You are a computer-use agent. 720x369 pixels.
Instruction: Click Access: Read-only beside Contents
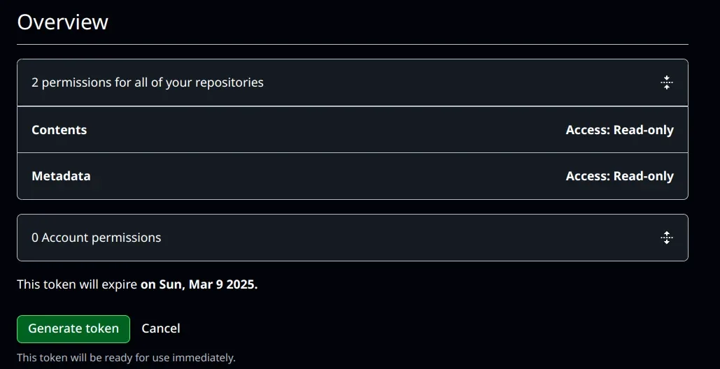point(619,130)
